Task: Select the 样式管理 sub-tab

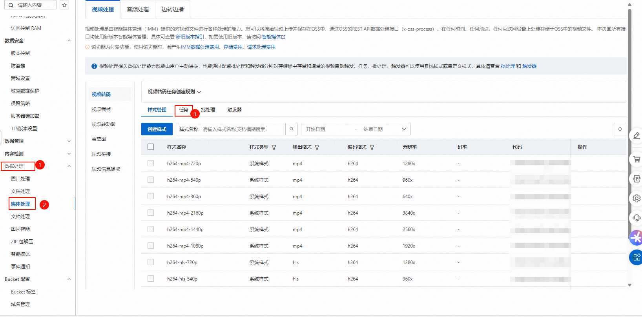Action: coord(157,110)
